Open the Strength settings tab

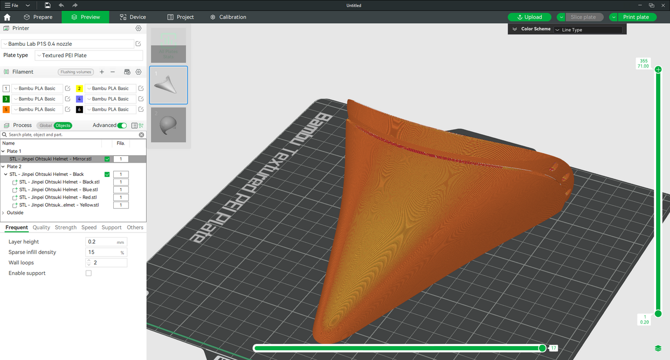click(65, 227)
